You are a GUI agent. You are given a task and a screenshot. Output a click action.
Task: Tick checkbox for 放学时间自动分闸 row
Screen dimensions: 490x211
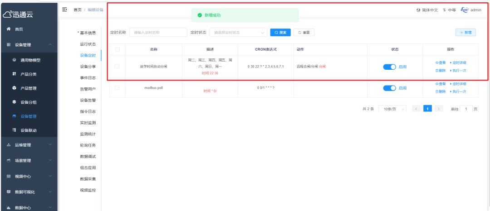tap(117, 67)
